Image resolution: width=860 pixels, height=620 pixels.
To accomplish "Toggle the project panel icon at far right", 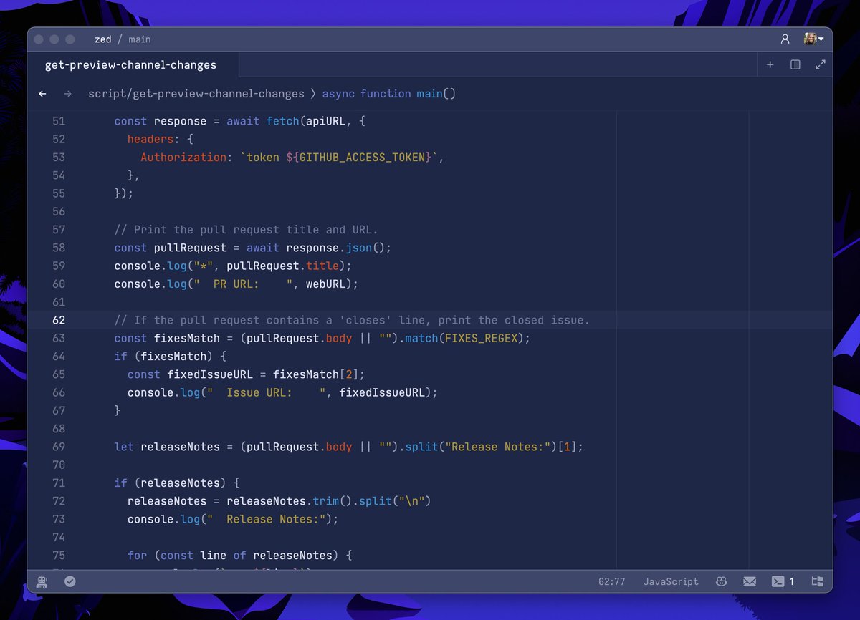I will 817,581.
